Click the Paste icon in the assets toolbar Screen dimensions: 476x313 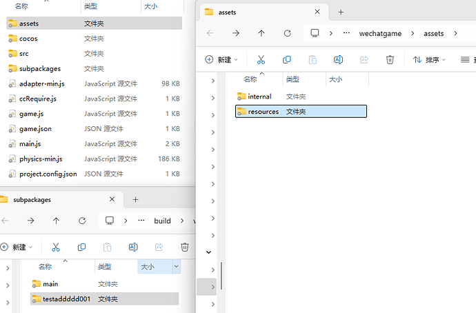coord(313,59)
